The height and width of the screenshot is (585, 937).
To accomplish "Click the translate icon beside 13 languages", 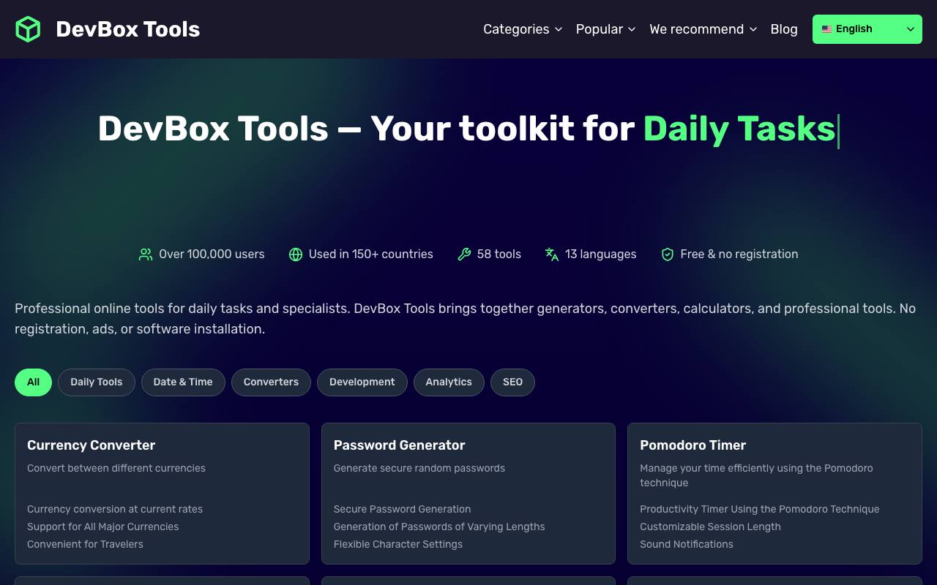I will [552, 254].
